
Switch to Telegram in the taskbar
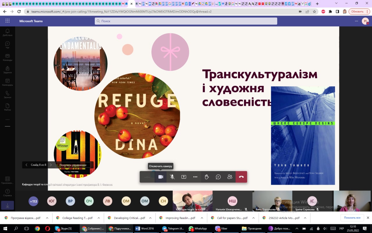(173, 229)
